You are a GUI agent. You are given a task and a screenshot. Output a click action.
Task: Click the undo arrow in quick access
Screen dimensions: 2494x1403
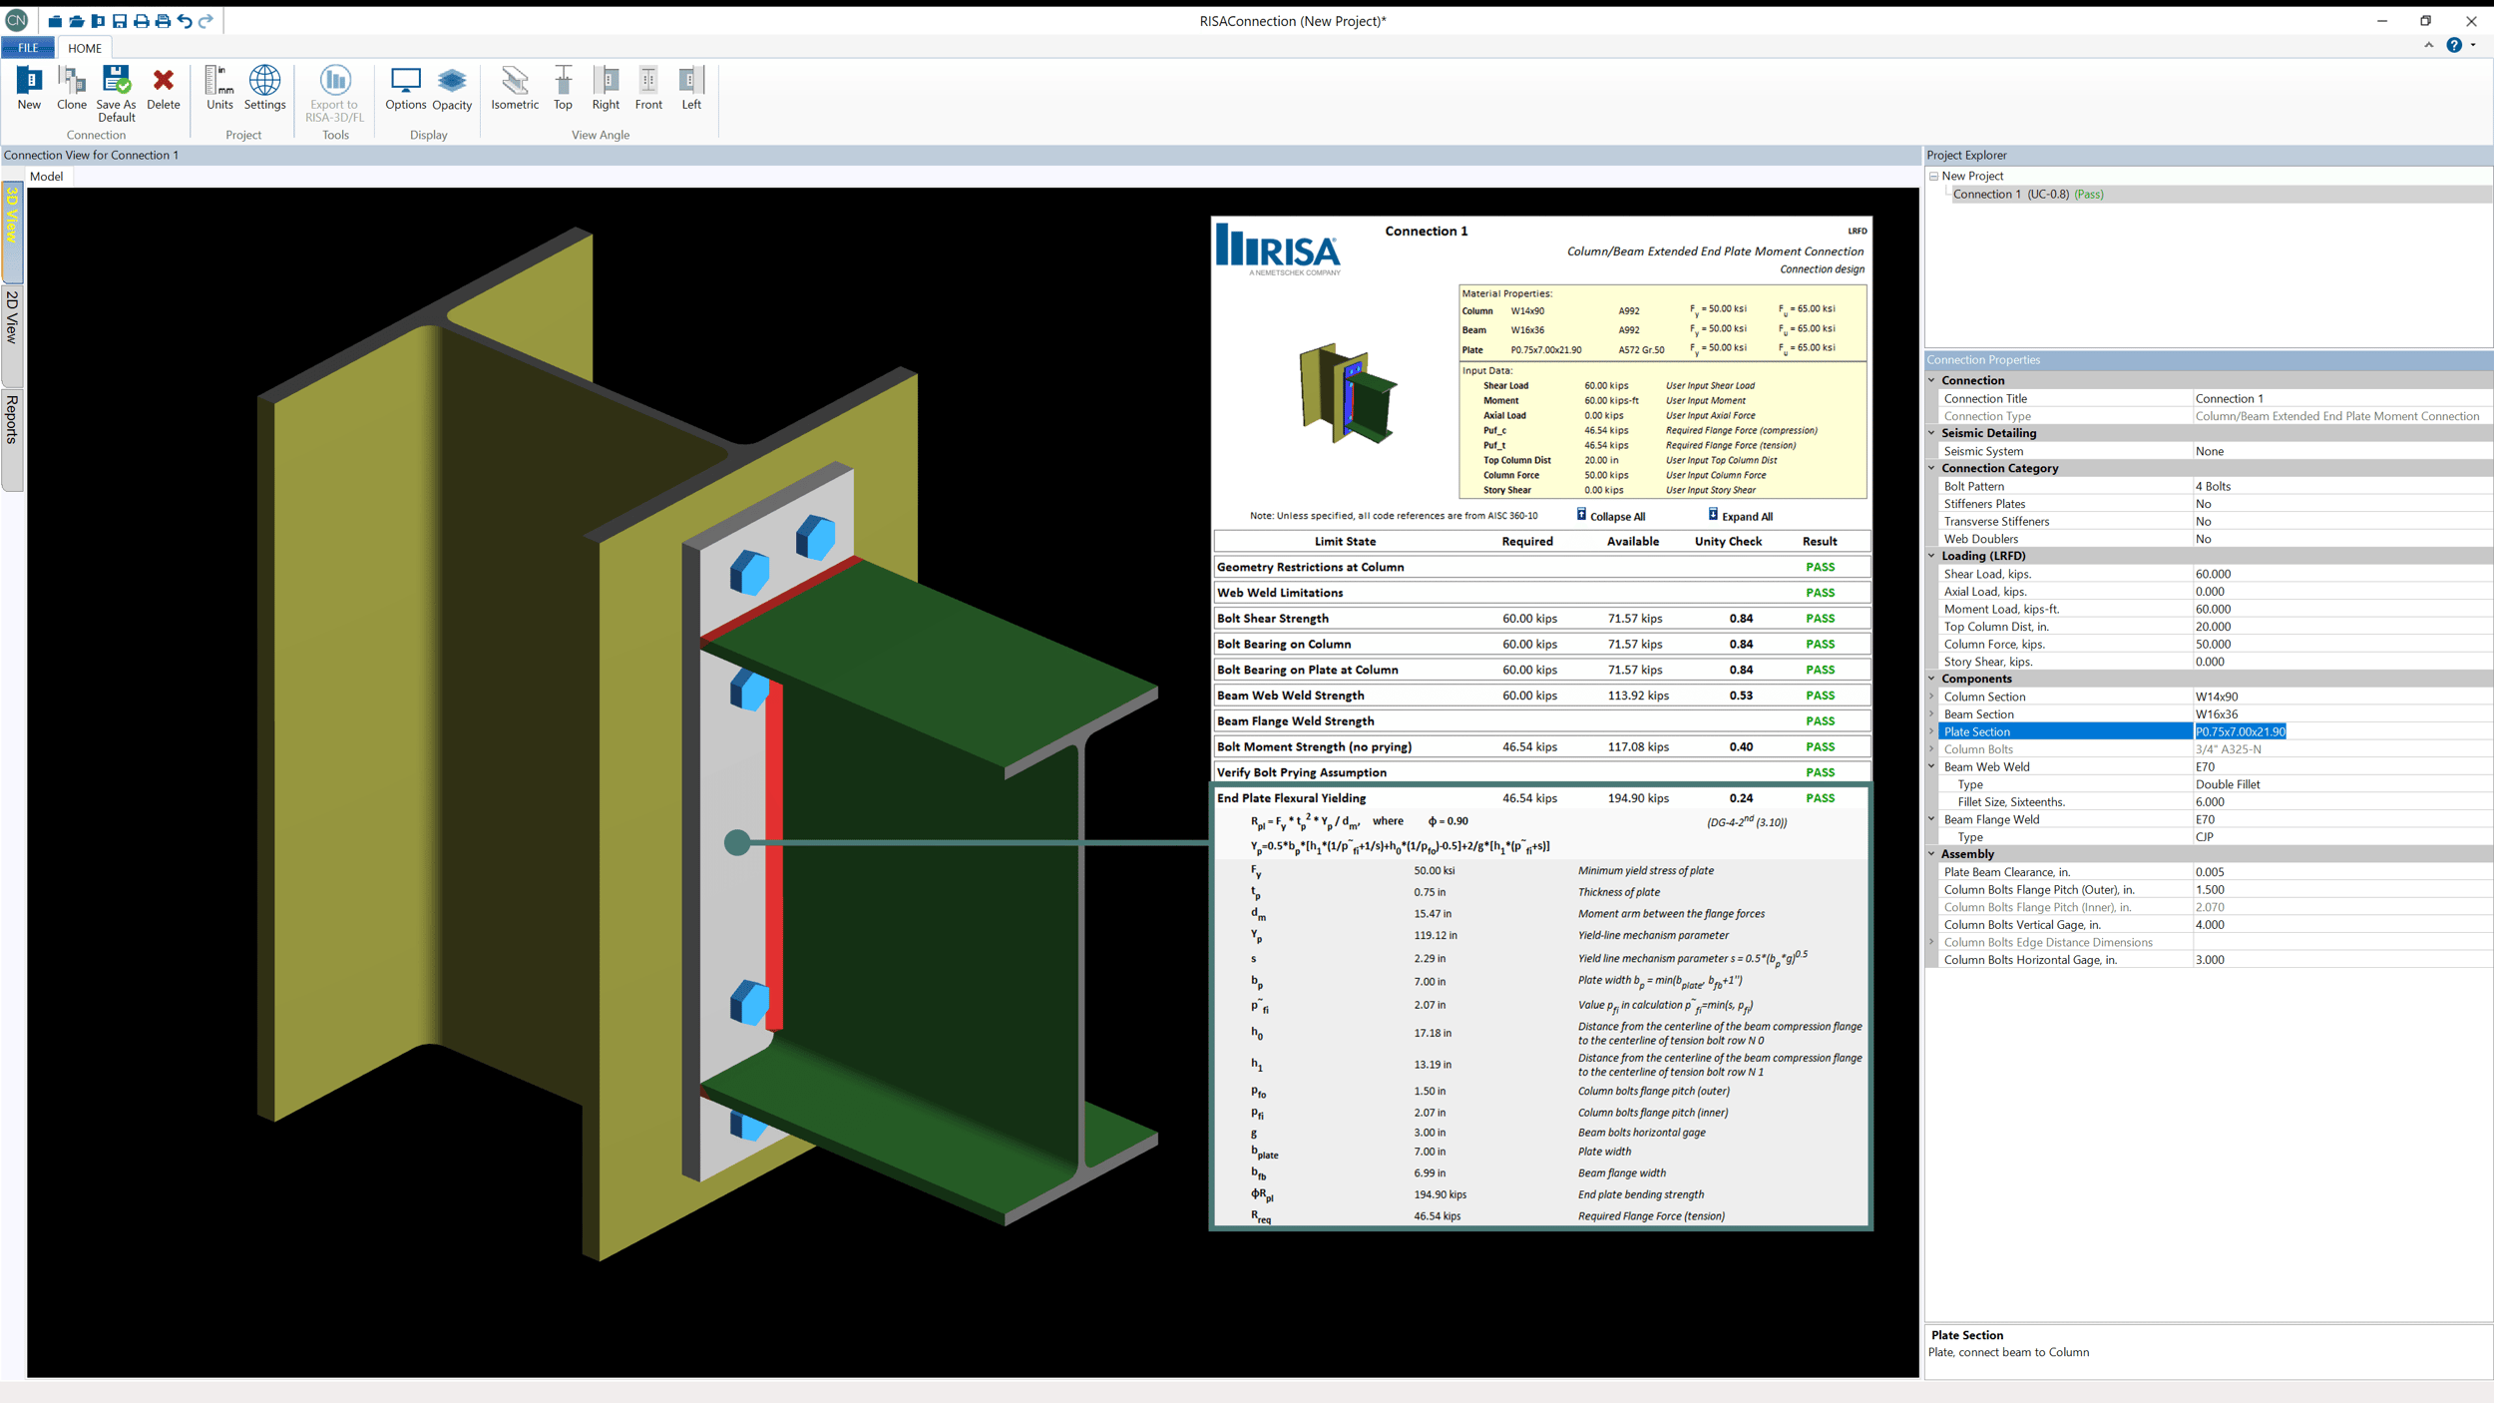tap(185, 21)
